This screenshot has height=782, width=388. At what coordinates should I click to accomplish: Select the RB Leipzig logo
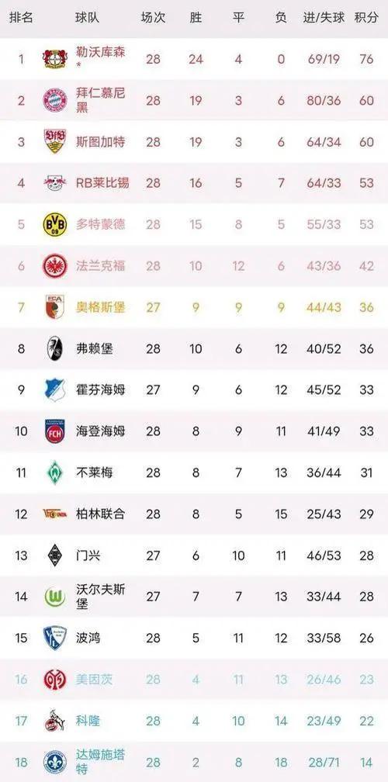pyautogui.click(x=55, y=182)
